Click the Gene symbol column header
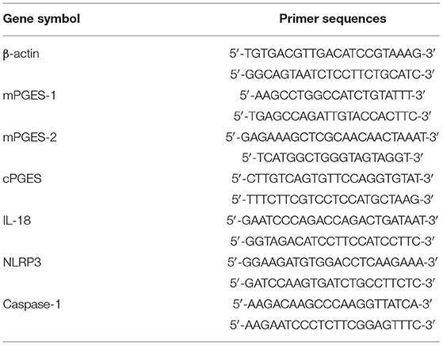Screen dimensions: 443x345 pyautogui.click(x=41, y=19)
